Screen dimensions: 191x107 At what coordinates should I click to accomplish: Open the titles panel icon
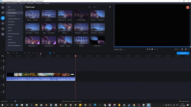pos(3,23)
